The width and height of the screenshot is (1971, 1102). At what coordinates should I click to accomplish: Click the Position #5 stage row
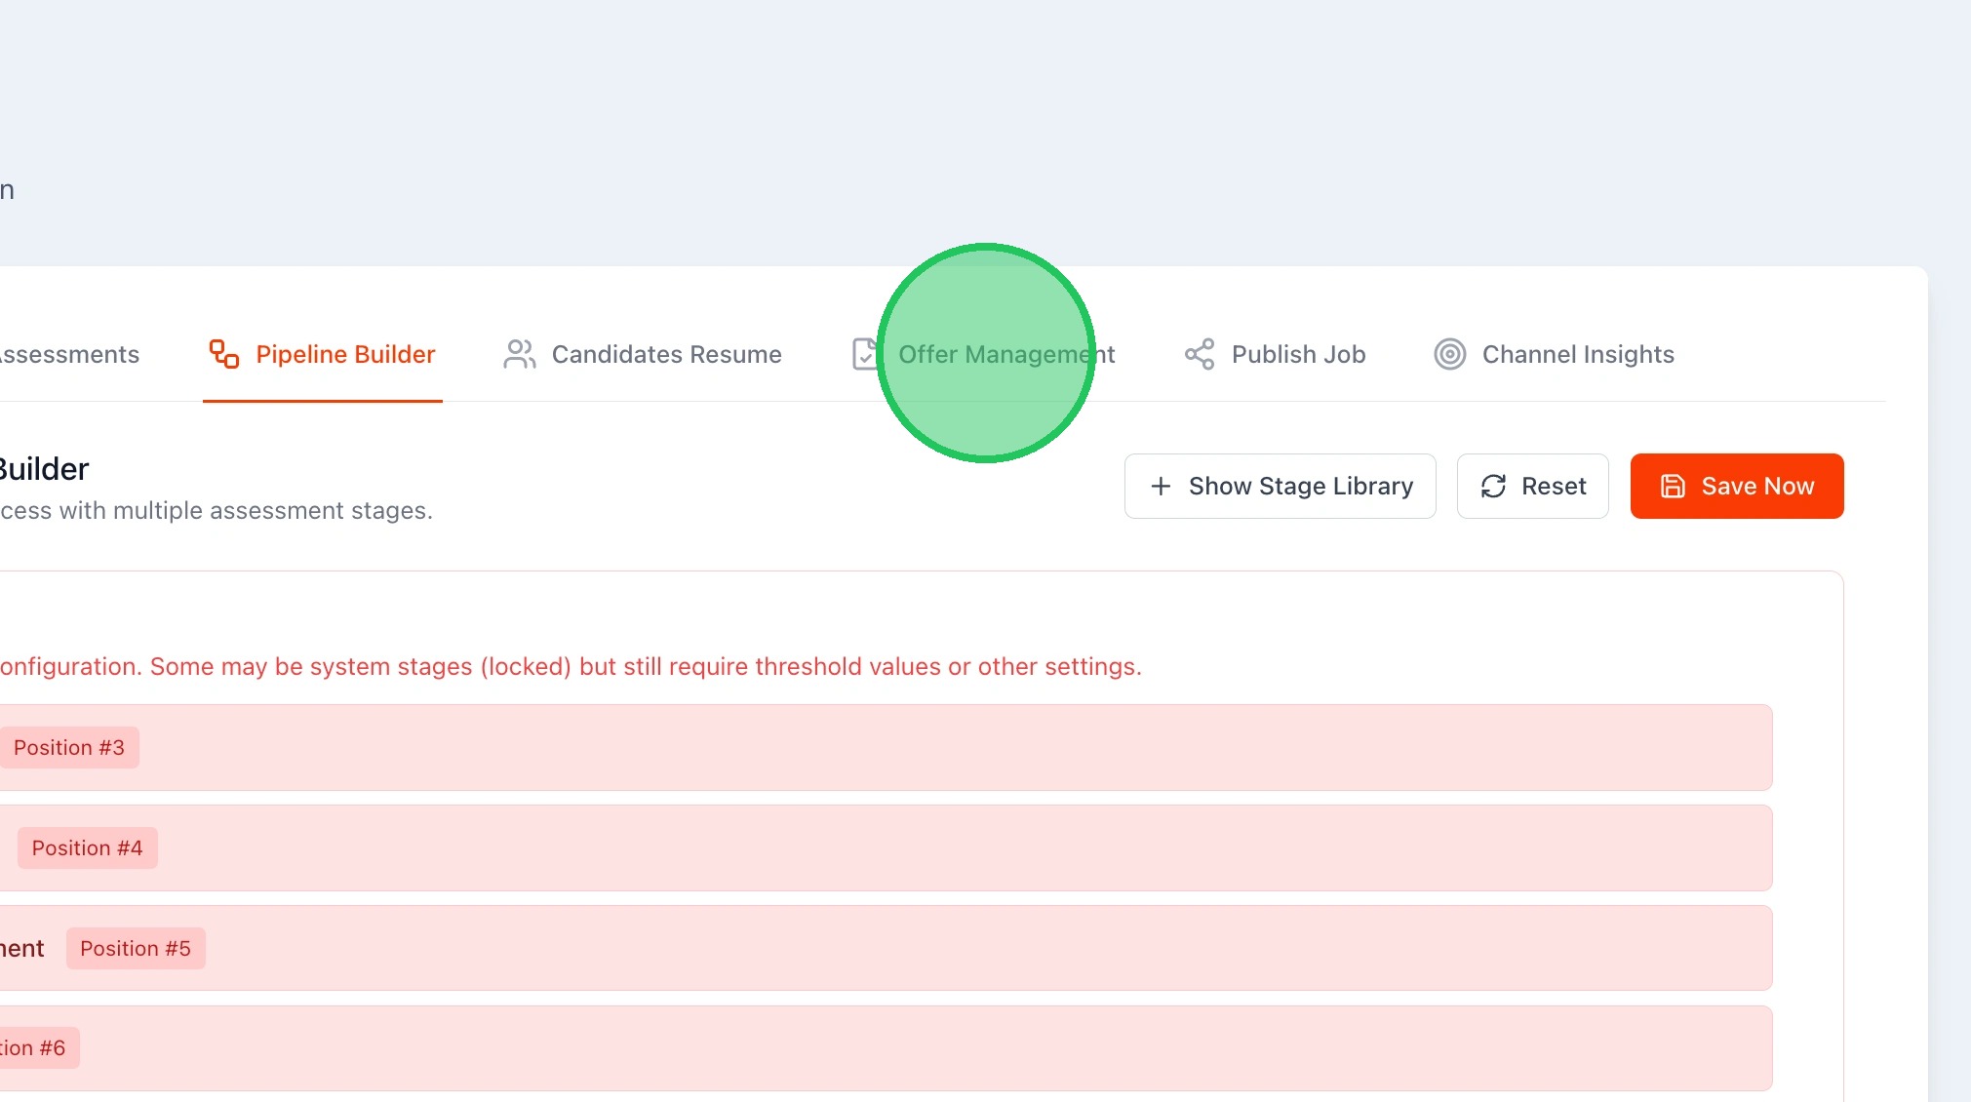(878, 948)
